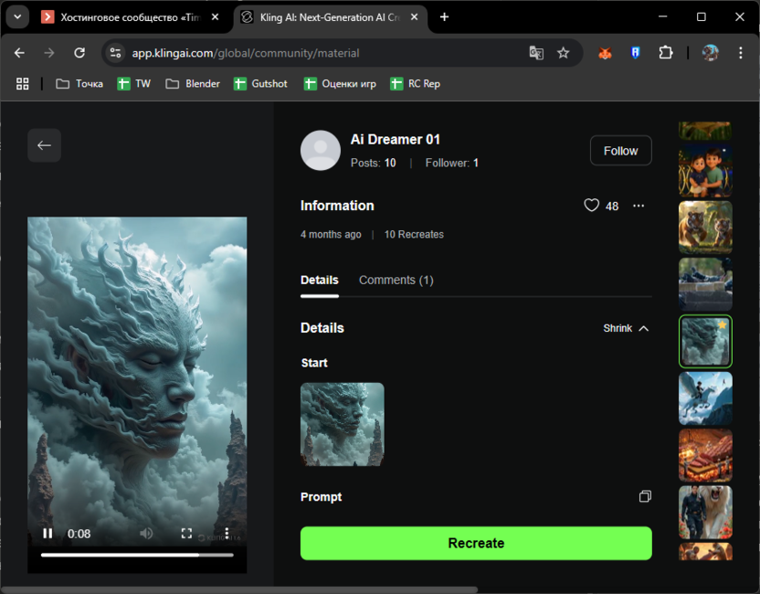Open video player more options menu
This screenshot has height=594, width=760.
click(227, 534)
